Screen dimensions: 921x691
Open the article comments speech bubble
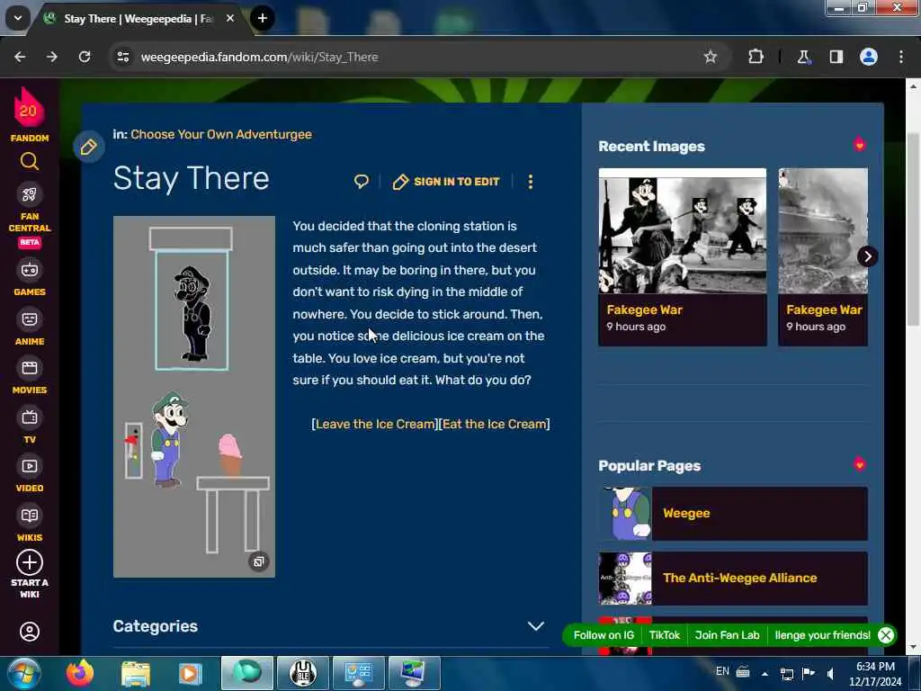[x=362, y=182]
